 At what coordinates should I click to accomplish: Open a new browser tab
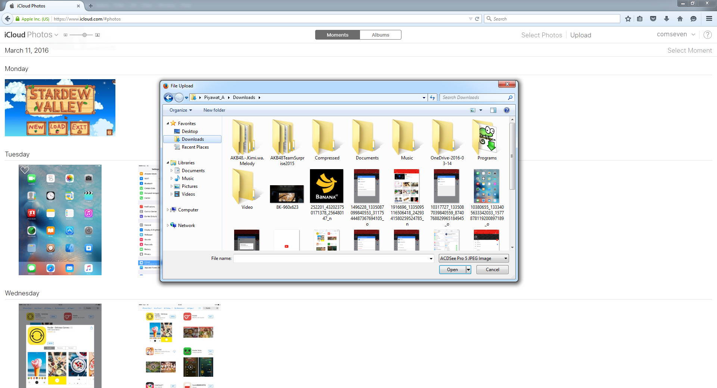[91, 6]
